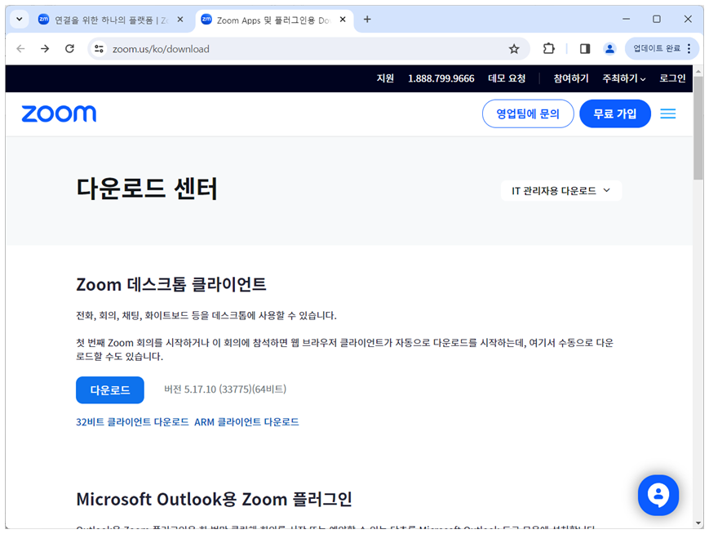Open a new browser tab

367,20
